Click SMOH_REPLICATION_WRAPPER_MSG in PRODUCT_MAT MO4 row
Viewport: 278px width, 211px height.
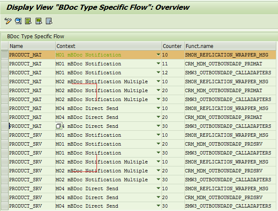pyautogui.click(x=227, y=108)
